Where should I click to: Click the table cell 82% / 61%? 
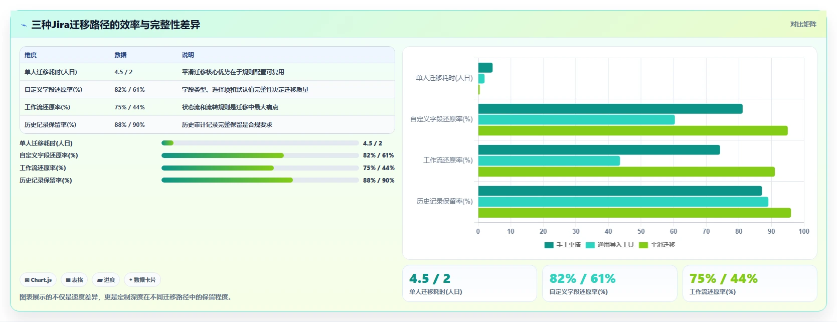click(129, 90)
